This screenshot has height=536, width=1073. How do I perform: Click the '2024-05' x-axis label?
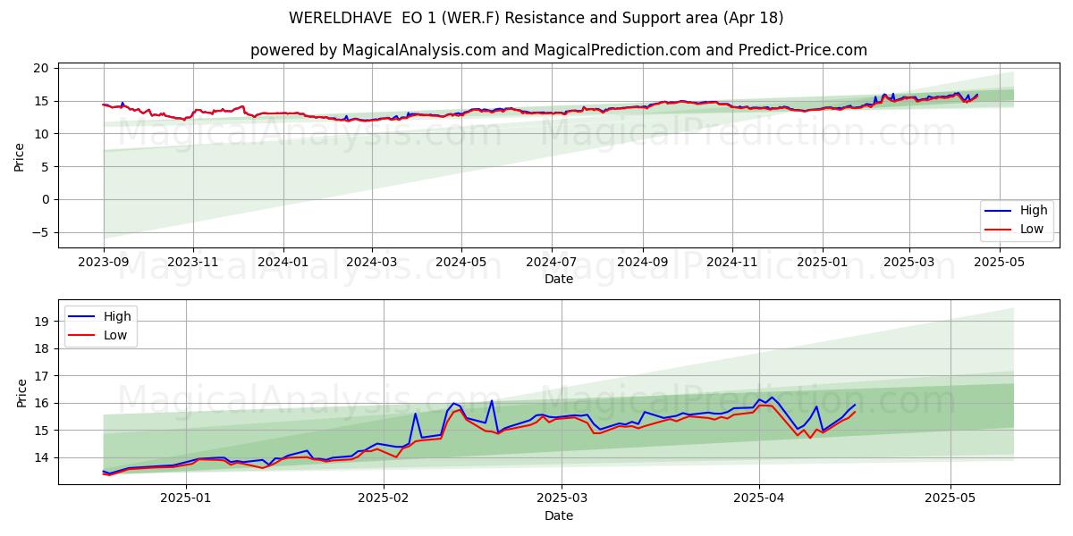pyautogui.click(x=461, y=263)
